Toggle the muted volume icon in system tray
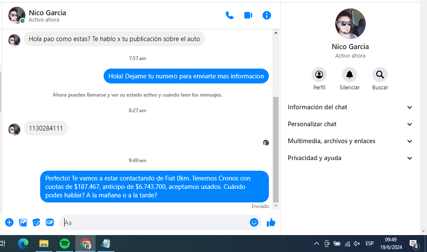This screenshot has height=252, width=427. click(x=357, y=244)
